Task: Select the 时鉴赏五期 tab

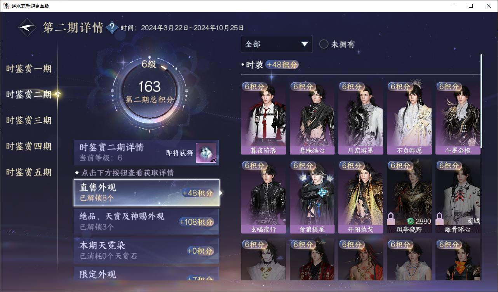Action: click(x=29, y=172)
